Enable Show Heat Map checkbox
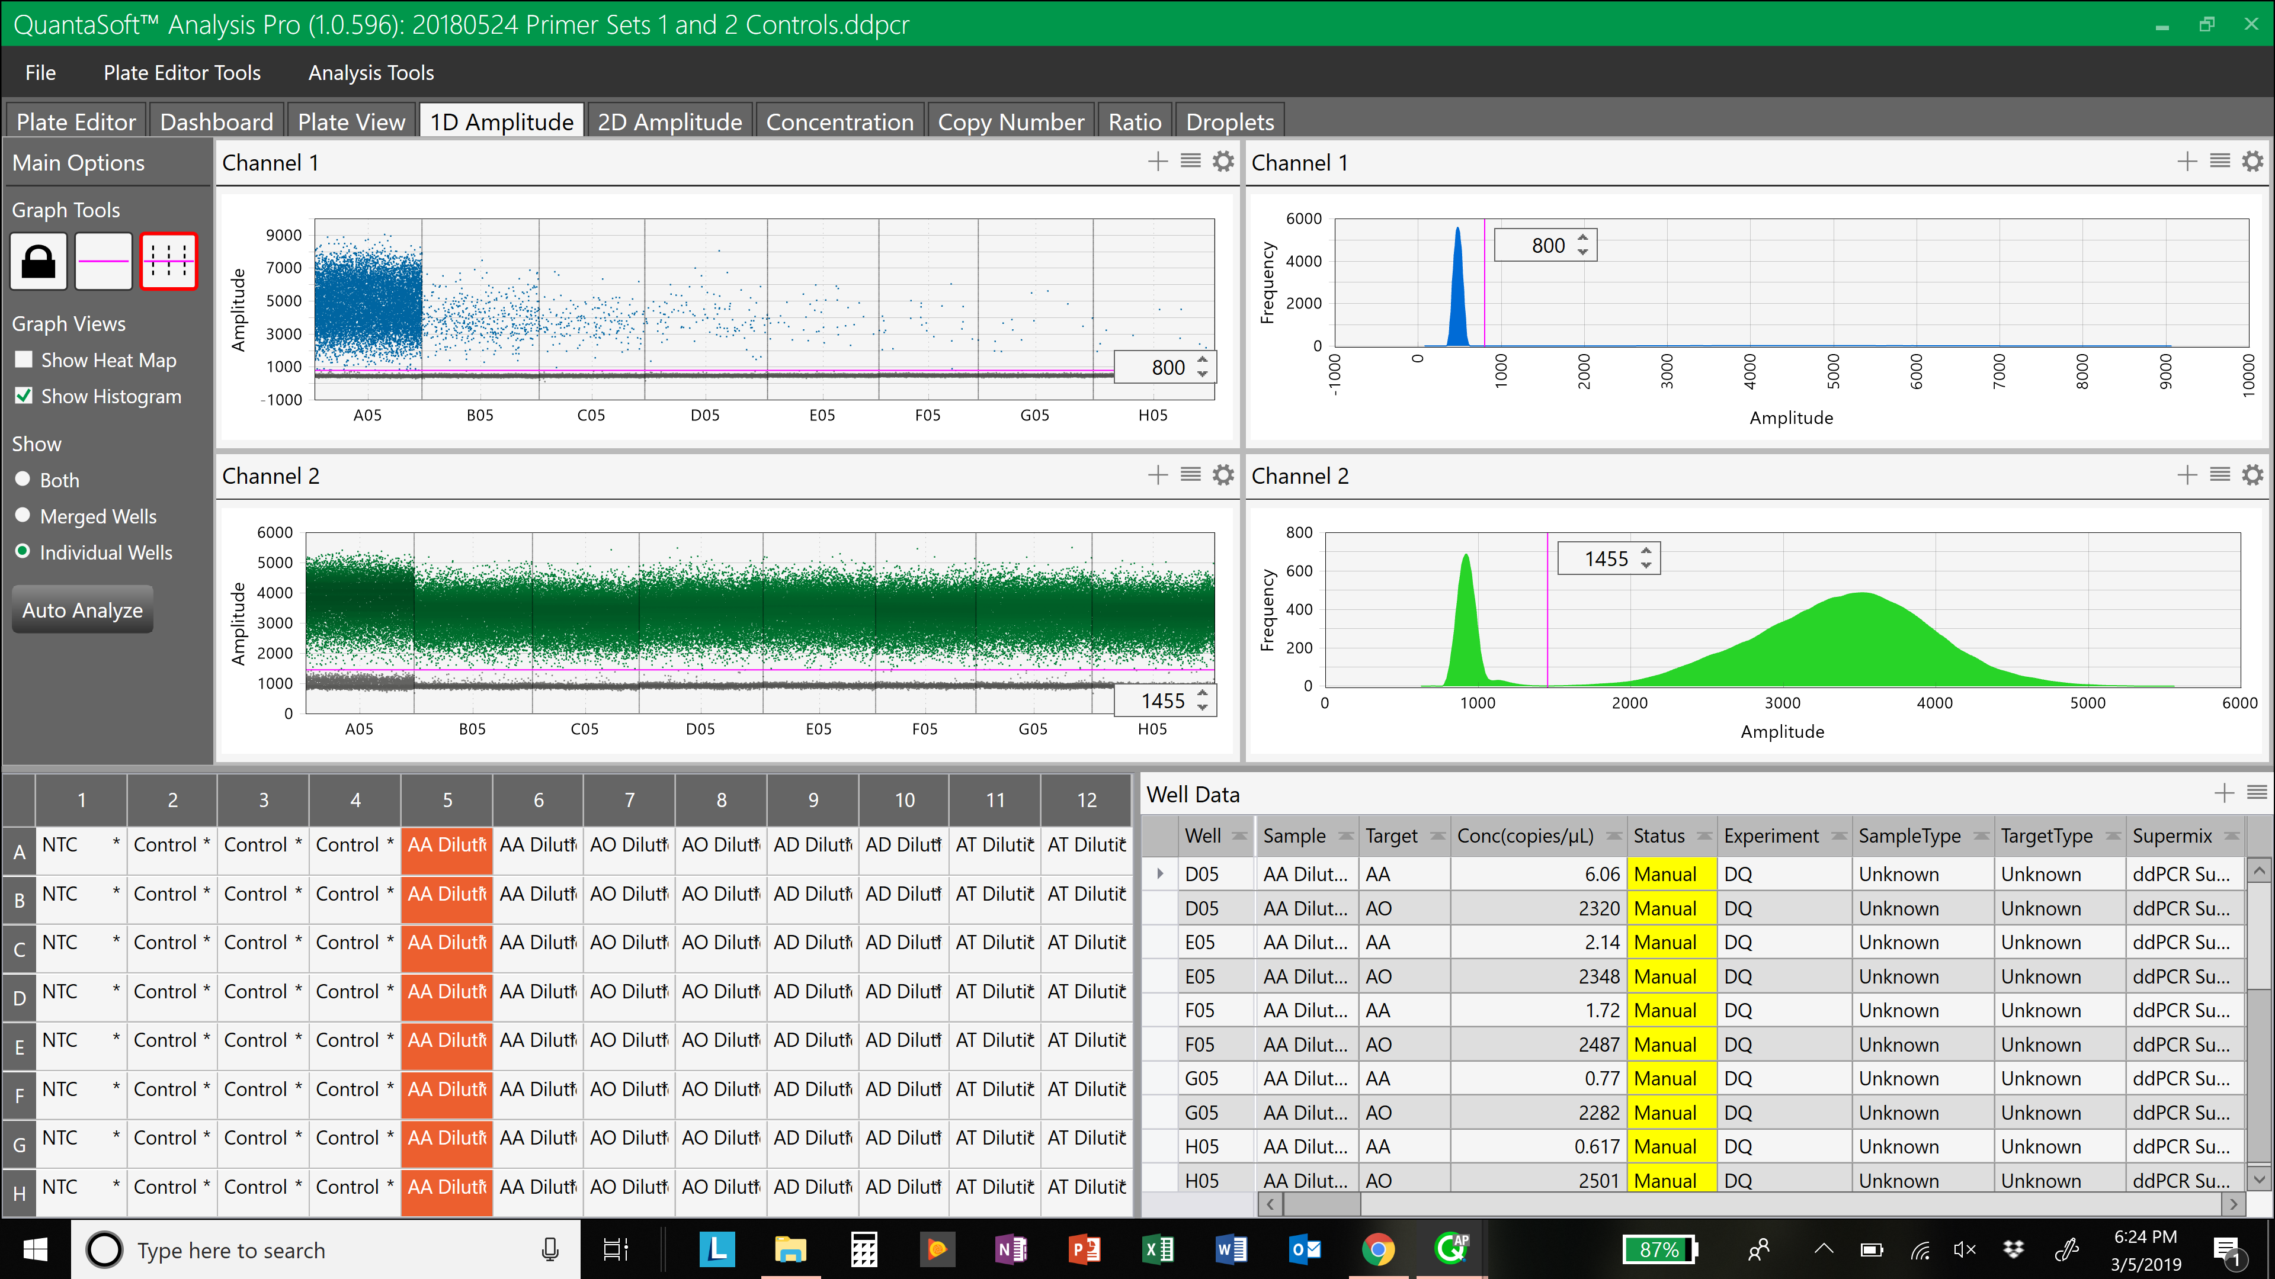 [x=25, y=359]
